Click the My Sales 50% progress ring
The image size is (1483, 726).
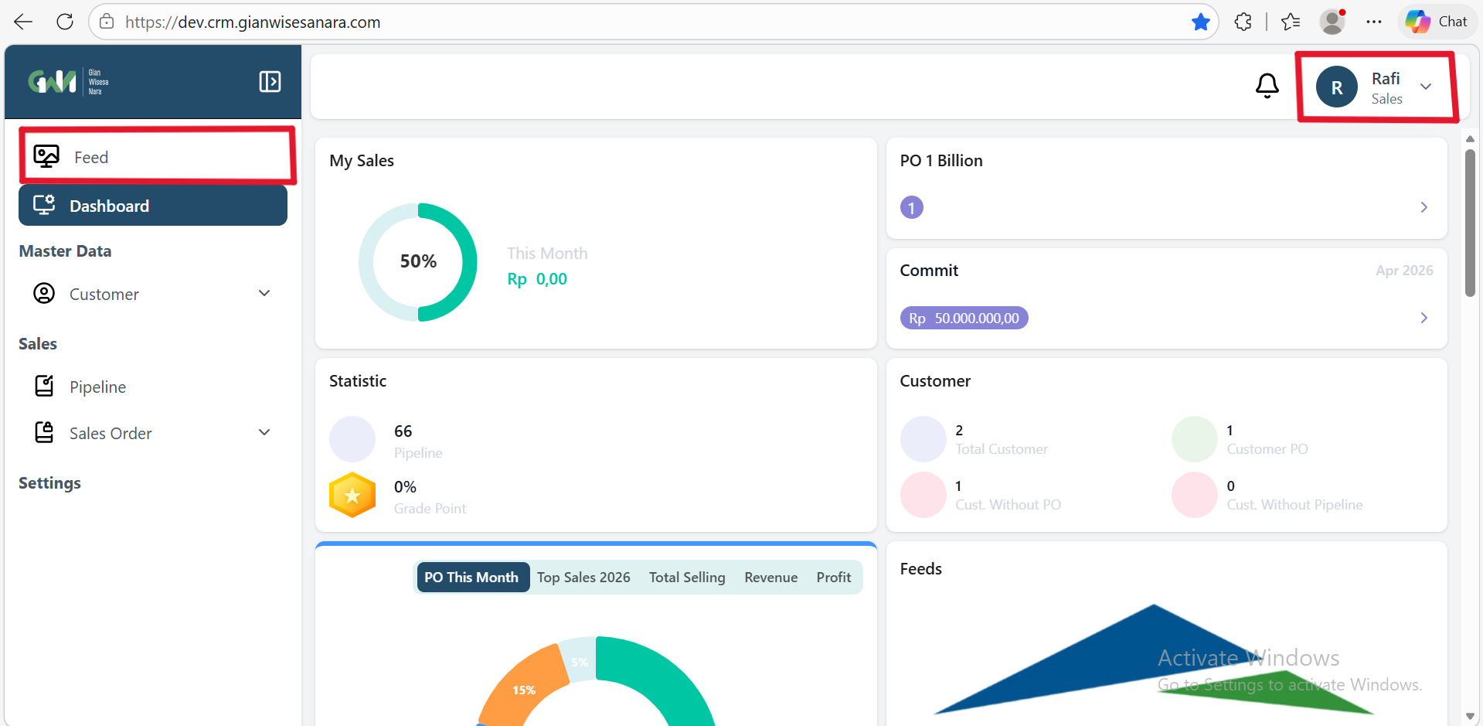coord(418,262)
